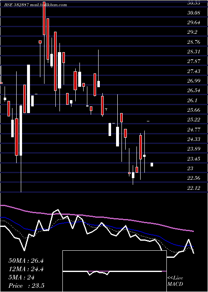Click the 23.45 price axis label
The height and width of the screenshot is (292, 208).
(x=194, y=159)
